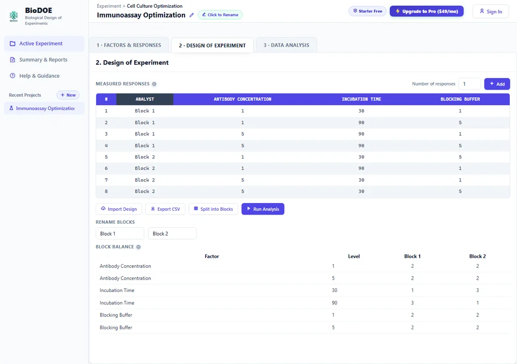Viewport: 517px width, 364px height.
Task: Click the Block 2 header in Block Balance
Action: pyautogui.click(x=477, y=256)
